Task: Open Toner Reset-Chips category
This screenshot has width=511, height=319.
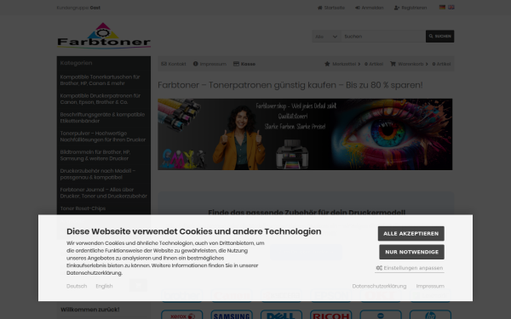Action: [83, 208]
